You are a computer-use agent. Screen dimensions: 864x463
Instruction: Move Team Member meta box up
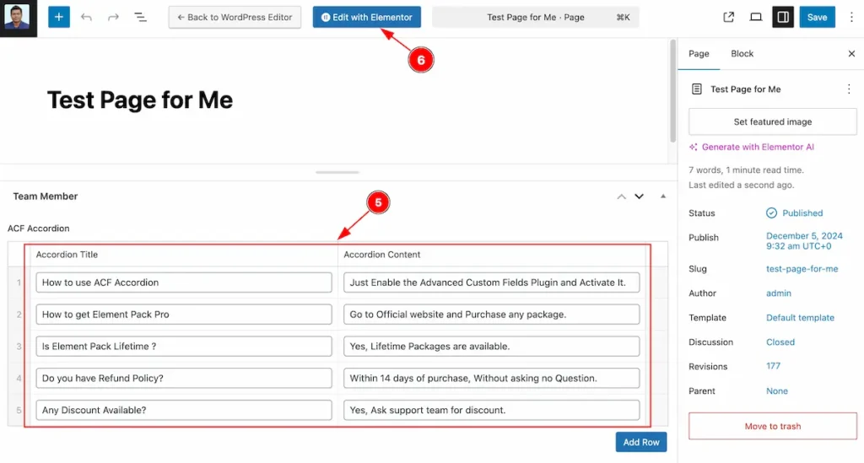[x=622, y=197]
